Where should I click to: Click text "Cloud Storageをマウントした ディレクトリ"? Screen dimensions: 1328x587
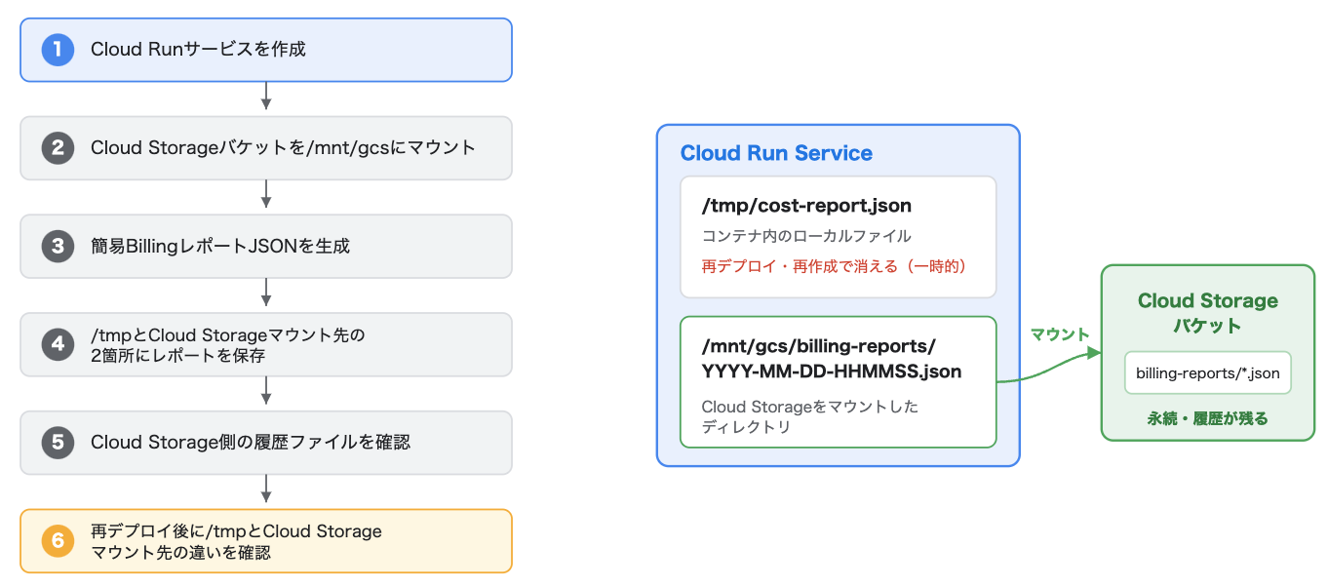(810, 416)
